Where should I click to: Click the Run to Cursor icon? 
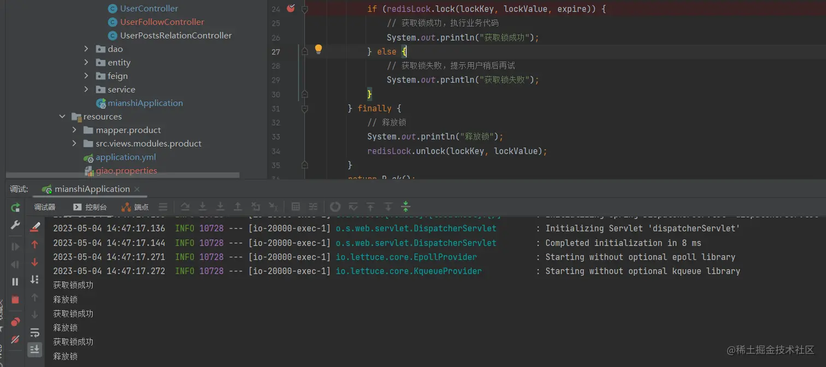(273, 207)
